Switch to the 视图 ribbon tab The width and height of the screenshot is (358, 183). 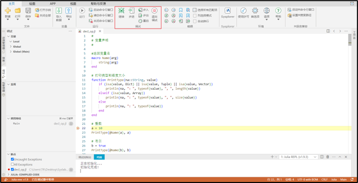73,3
